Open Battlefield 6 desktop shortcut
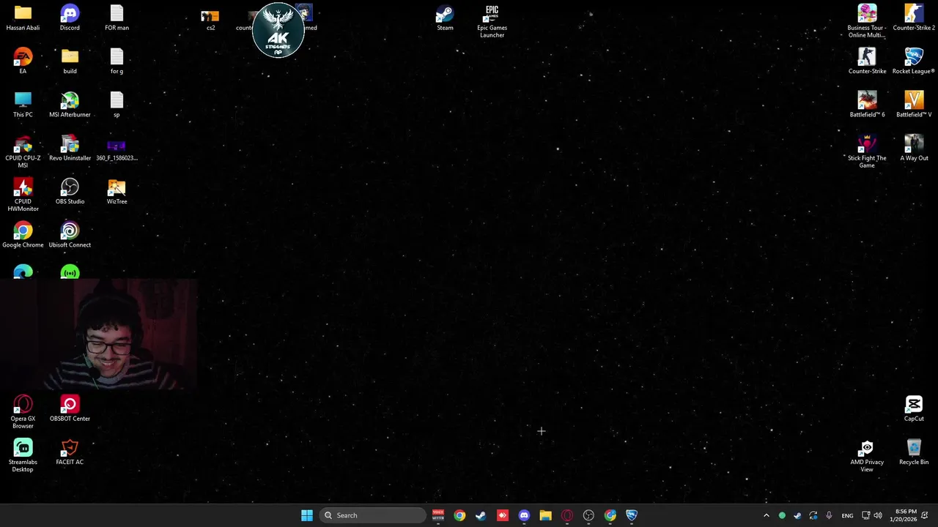 click(867, 105)
